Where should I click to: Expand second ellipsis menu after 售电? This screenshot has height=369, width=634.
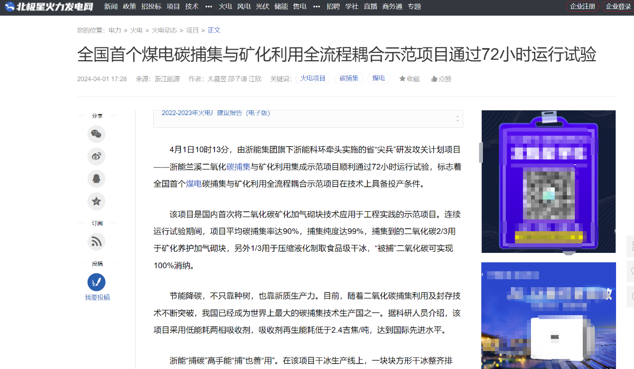click(x=316, y=7)
